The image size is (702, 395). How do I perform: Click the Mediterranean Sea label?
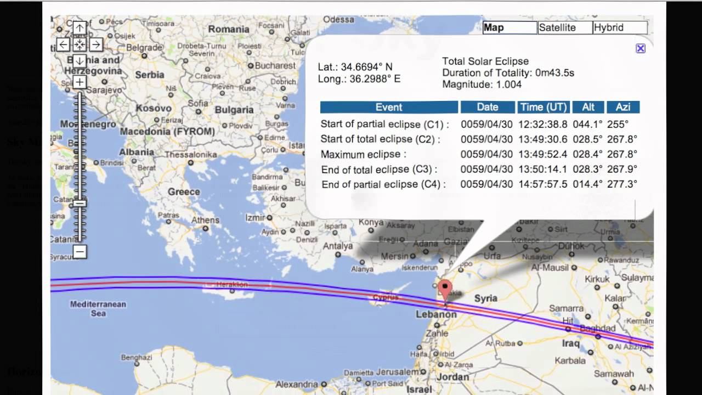click(98, 308)
